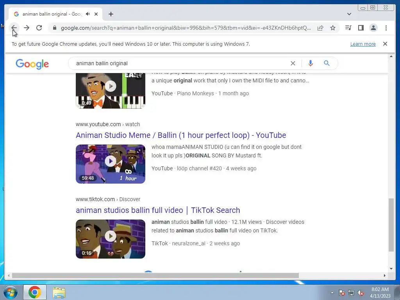Click 'YouTube · Piano Monkeys · 1 month ago' text

tap(200, 93)
